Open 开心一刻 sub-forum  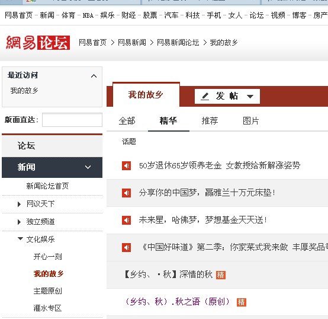point(48,257)
